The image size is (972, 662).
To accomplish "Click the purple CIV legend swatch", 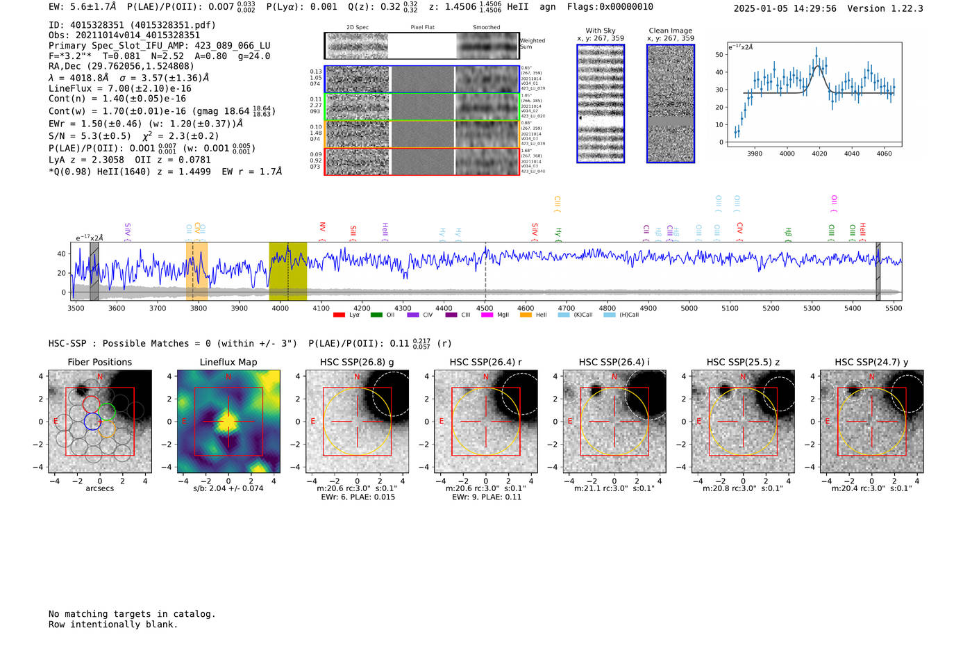I will coord(413,315).
